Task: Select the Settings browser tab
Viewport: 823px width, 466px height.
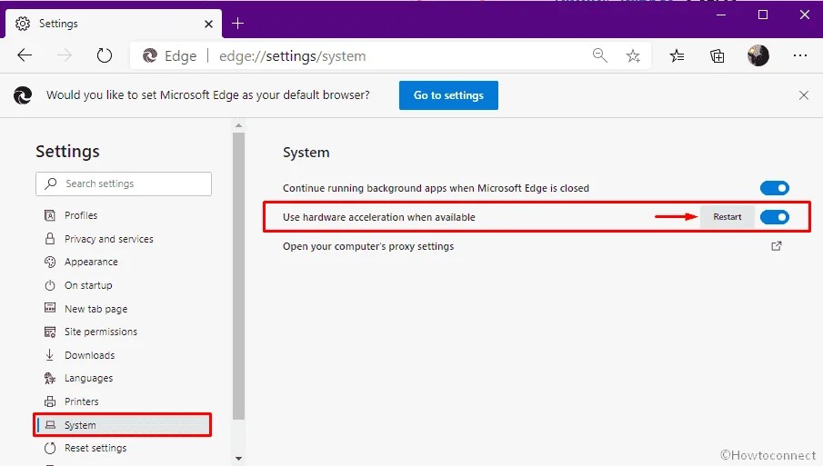Action: (x=114, y=24)
